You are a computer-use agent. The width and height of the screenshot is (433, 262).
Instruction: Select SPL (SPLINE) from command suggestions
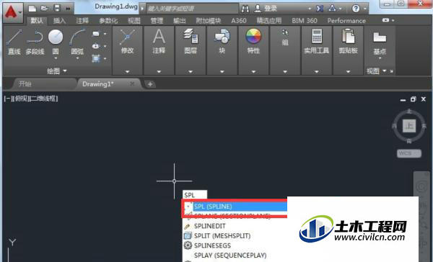[235, 207]
